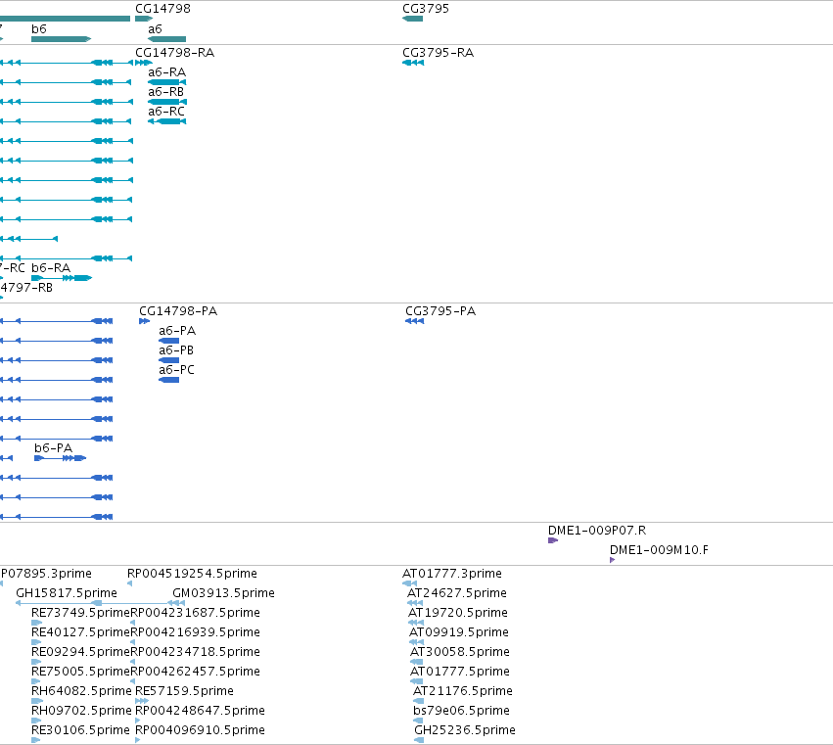This screenshot has width=833, height=745.
Task: Click the GH25236.5prime label
Action: [x=465, y=730]
